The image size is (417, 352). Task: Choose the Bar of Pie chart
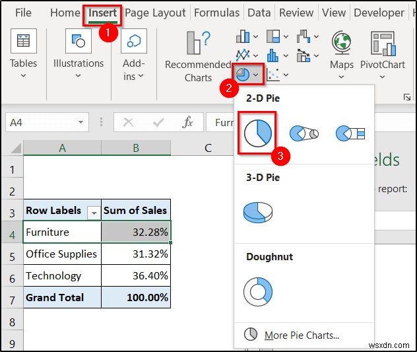pyautogui.click(x=350, y=133)
